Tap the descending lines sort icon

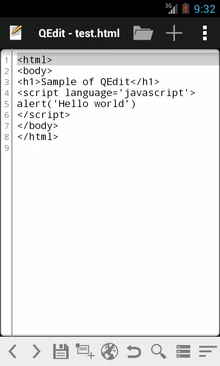208,351
